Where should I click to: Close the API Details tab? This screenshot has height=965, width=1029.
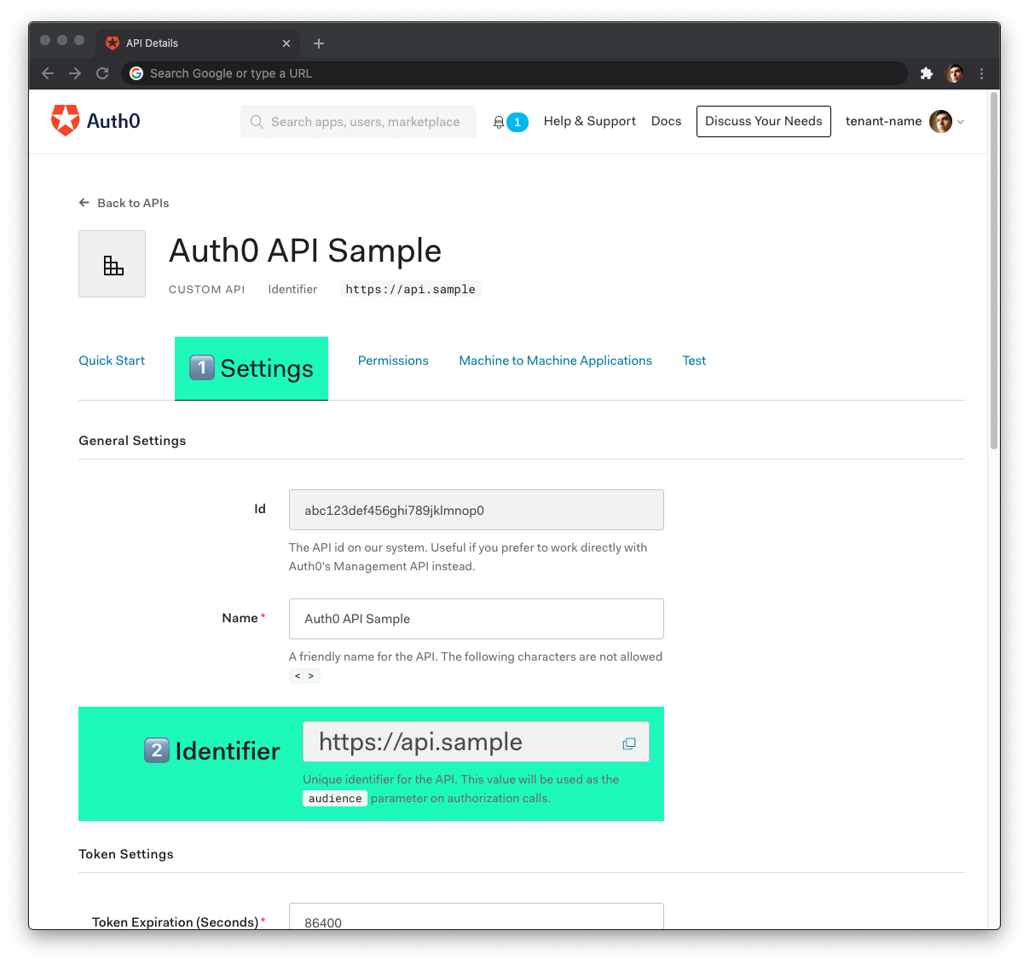[286, 43]
